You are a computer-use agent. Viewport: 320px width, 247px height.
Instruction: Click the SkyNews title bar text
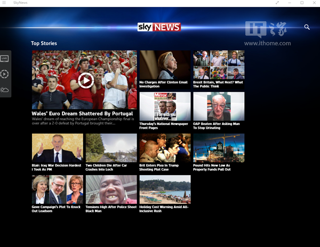20,3
